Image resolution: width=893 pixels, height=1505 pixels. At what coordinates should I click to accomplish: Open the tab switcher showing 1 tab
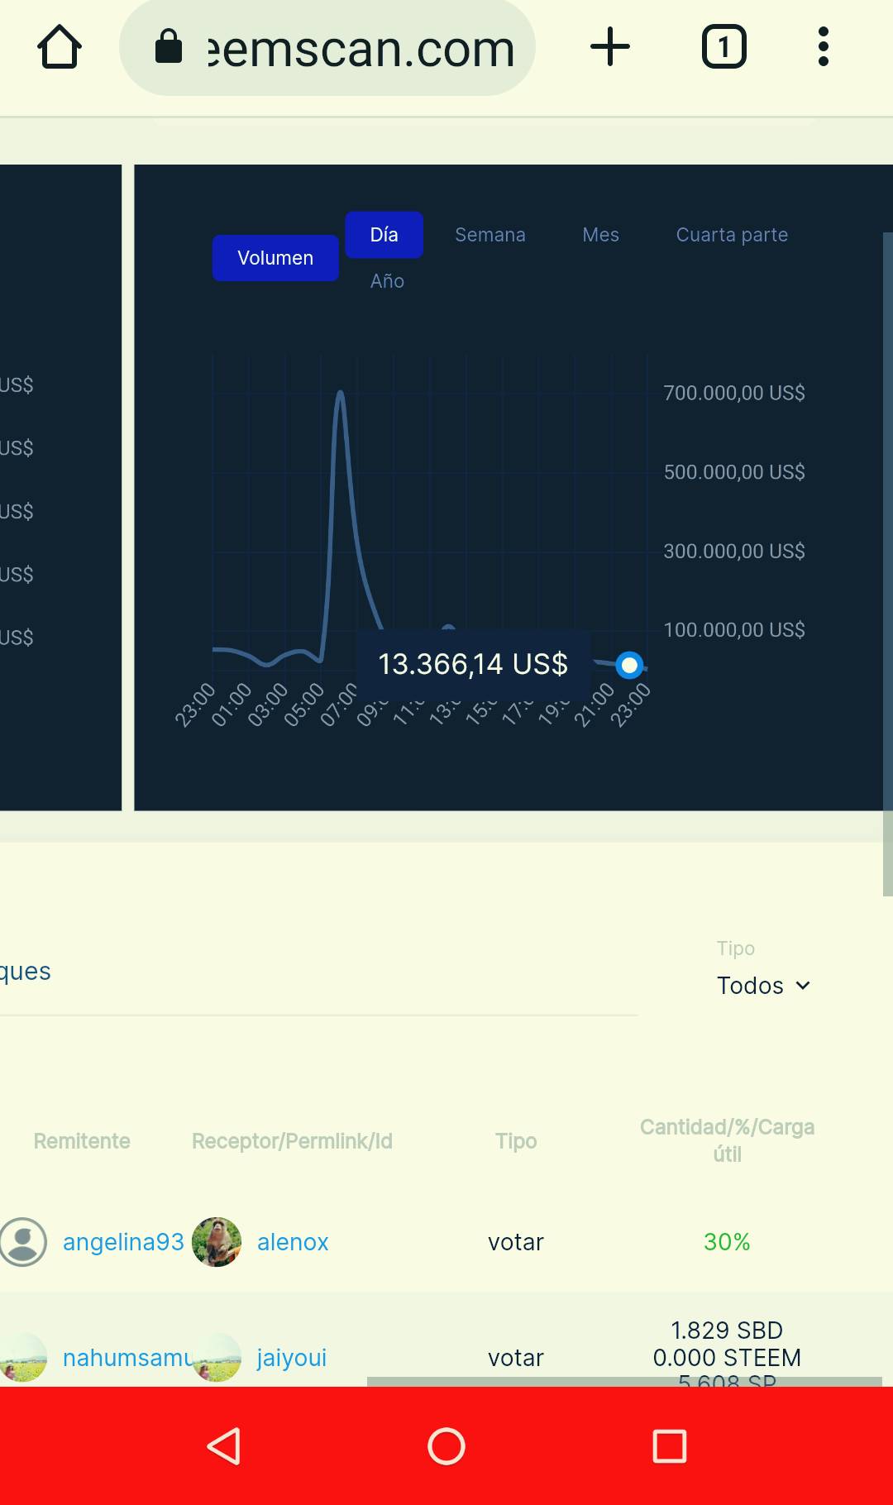[x=723, y=47]
